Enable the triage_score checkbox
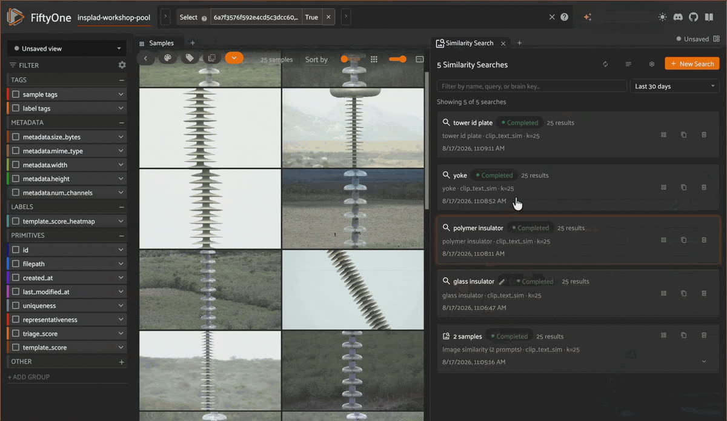Viewport: 727px width, 421px height. (x=16, y=334)
